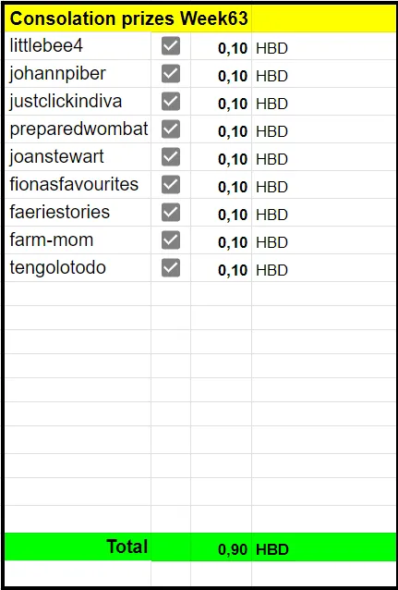Uncheck the checkbox next to littlebee4
This screenshot has height=590, width=398.
[171, 46]
